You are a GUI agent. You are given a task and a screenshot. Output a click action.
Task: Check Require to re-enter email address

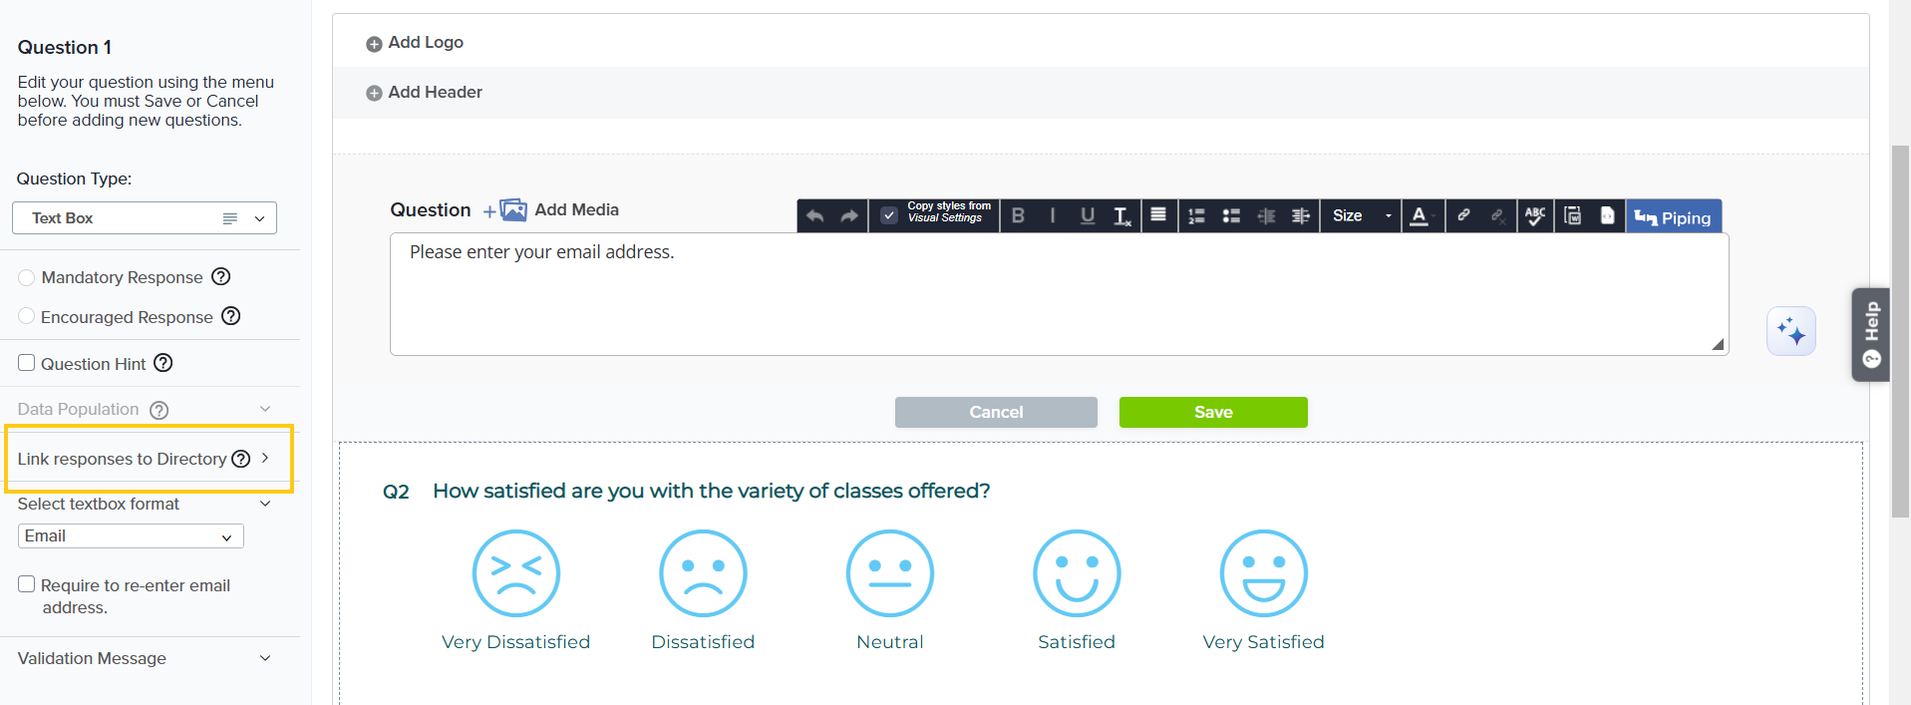tap(27, 584)
